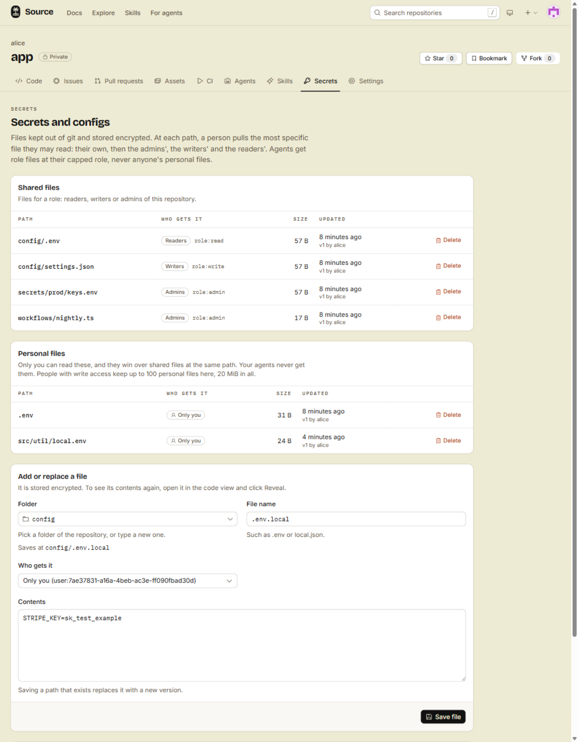Click the config/settings.json path
The width and height of the screenshot is (578, 742).
56,267
